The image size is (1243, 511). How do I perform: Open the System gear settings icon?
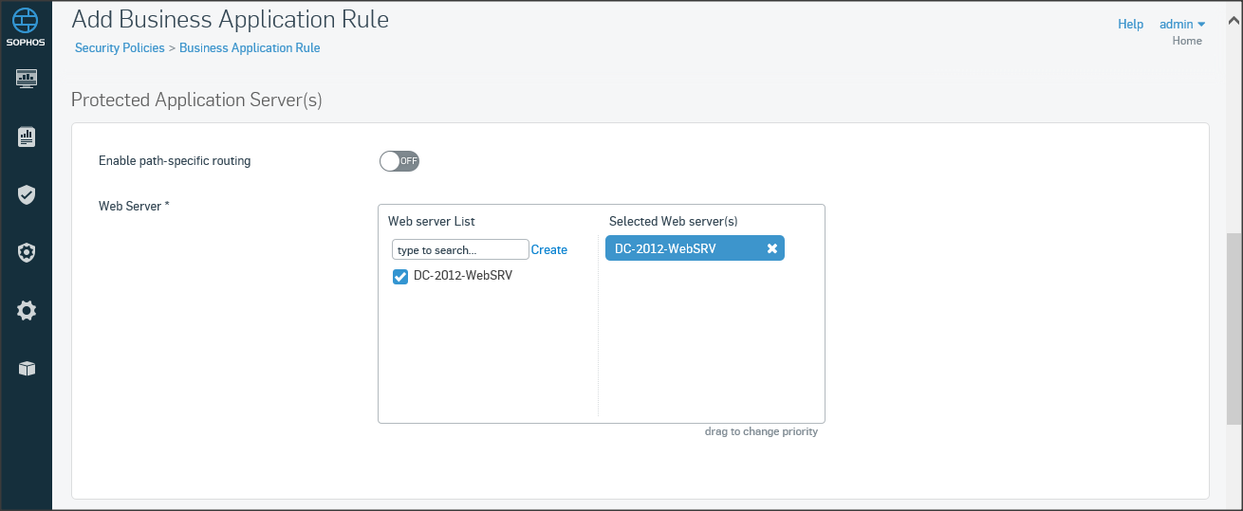[x=27, y=310]
